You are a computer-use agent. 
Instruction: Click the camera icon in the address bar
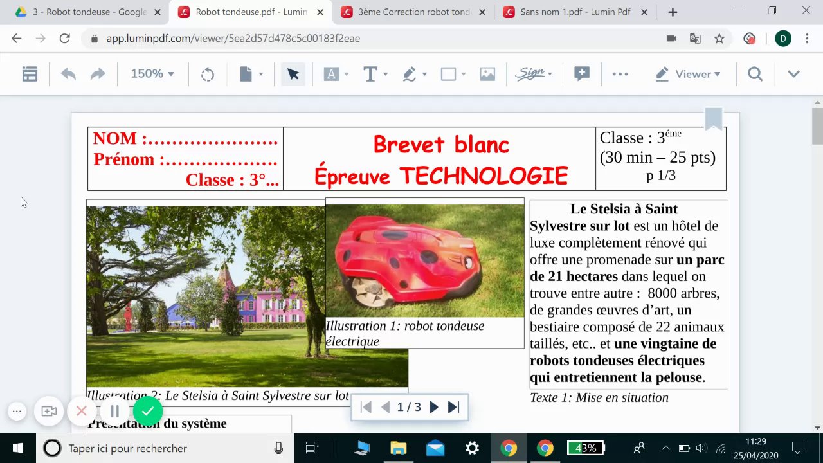[x=671, y=39]
